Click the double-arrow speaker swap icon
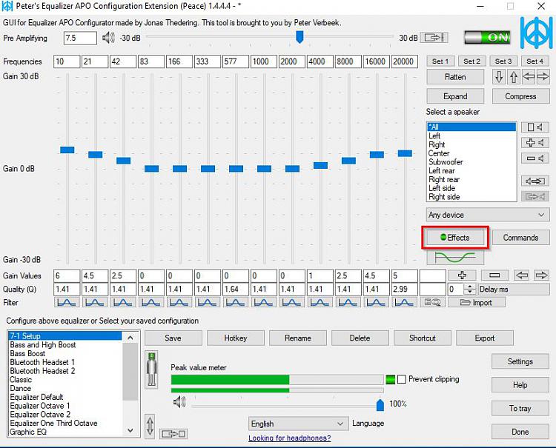 [x=535, y=181]
